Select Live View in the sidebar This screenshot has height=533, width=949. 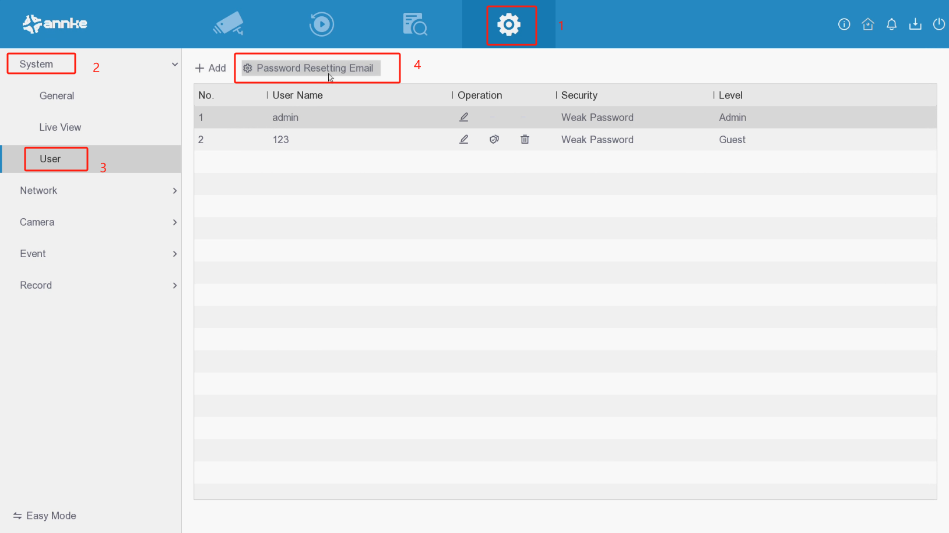point(60,127)
